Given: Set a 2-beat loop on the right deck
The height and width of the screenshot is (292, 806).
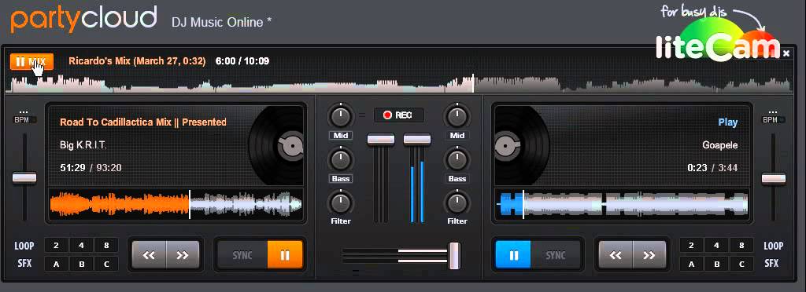Looking at the screenshot, I should coord(691,246).
